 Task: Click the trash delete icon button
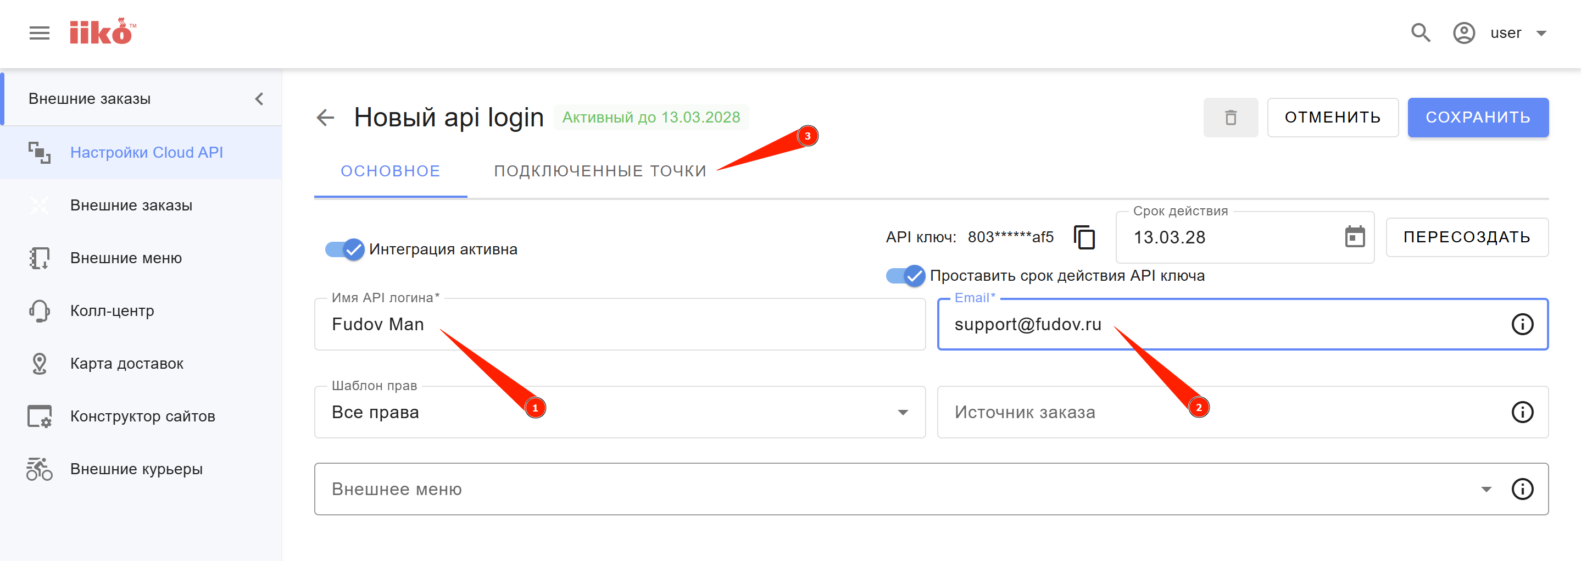(x=1230, y=118)
